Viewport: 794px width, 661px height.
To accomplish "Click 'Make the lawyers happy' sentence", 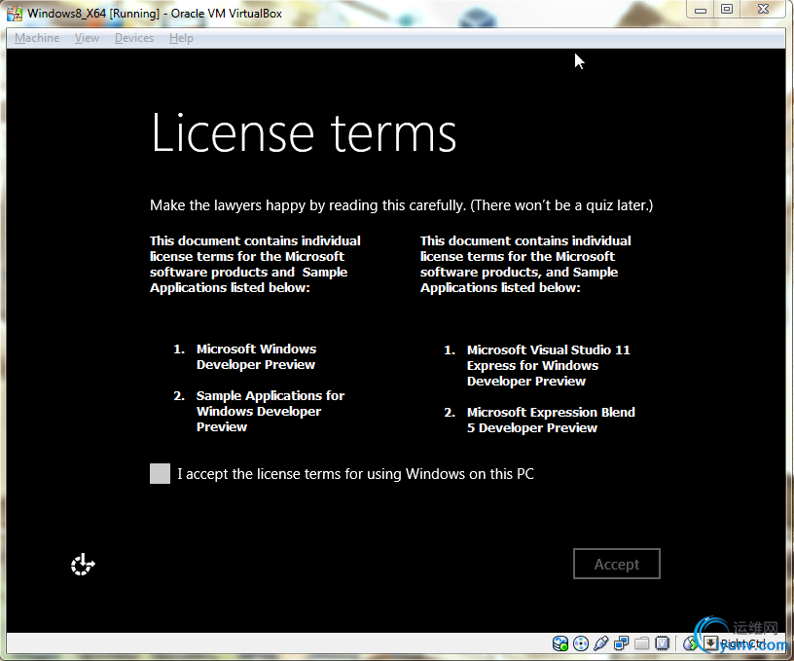I will (401, 205).
